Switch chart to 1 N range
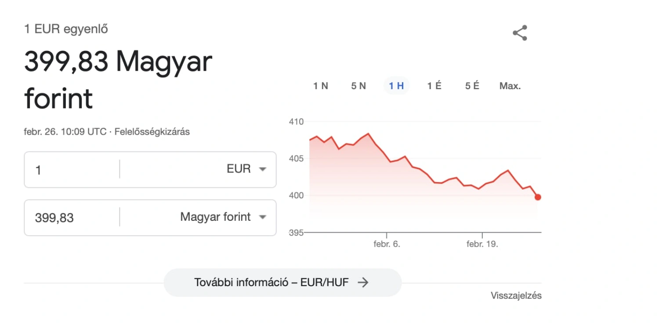Screen dimensions: 659x323 (321, 86)
